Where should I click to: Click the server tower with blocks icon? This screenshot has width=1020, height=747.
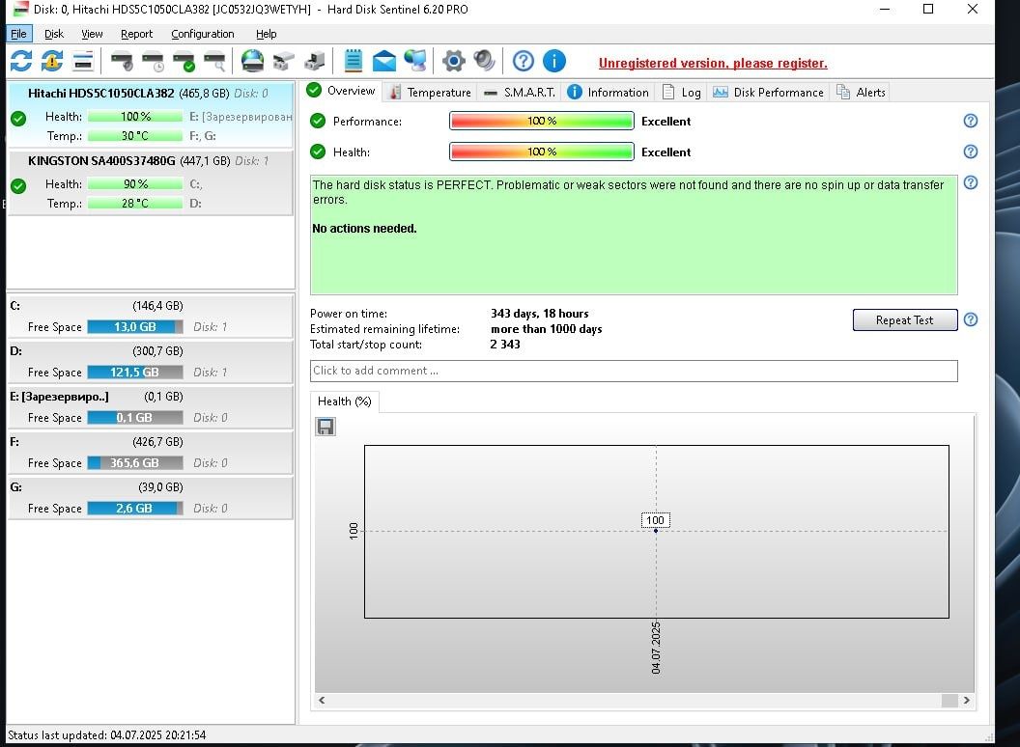(315, 62)
